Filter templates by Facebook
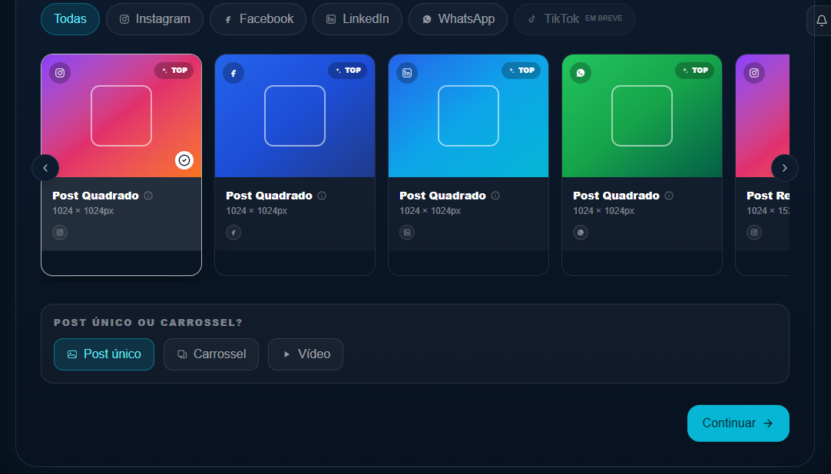Screen dimensions: 831x474 click(x=258, y=19)
